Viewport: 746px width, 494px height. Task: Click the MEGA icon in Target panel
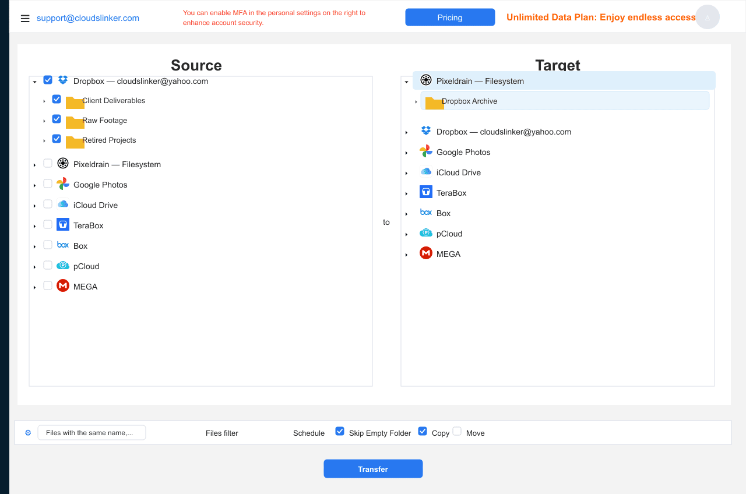426,253
